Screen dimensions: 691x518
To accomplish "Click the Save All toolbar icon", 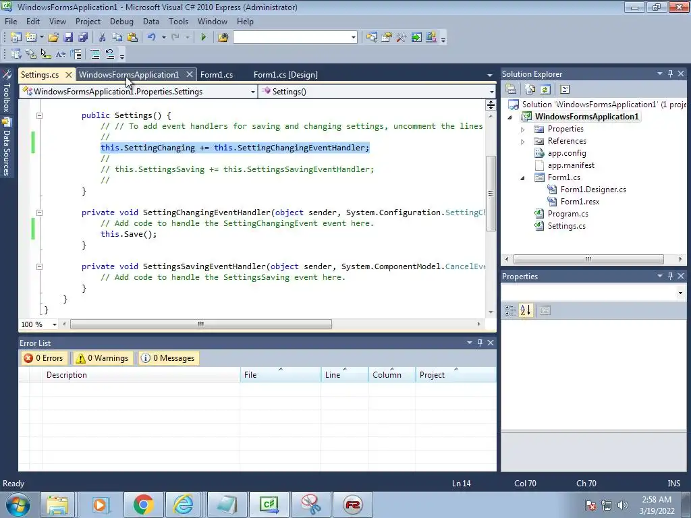I will point(82,38).
